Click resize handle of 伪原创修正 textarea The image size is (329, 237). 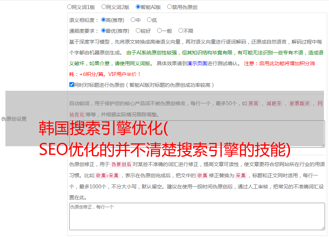[323, 228]
